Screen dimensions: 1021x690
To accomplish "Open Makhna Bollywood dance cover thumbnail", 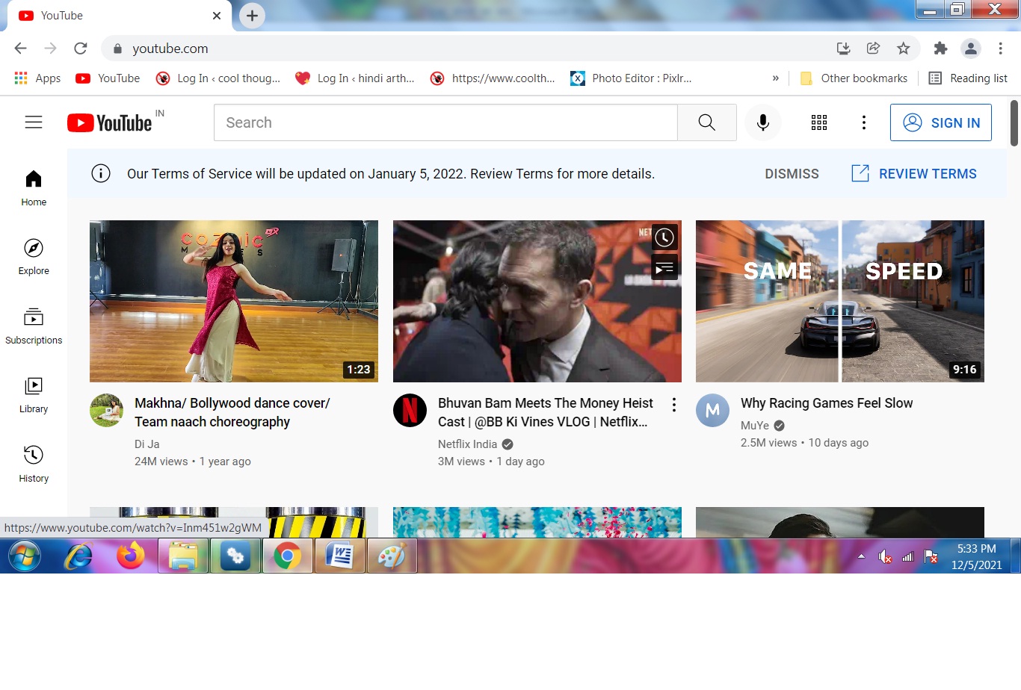I will [x=234, y=301].
